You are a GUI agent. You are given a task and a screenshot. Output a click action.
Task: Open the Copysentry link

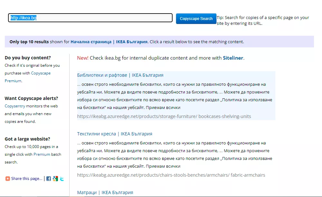pyautogui.click(x=15, y=106)
